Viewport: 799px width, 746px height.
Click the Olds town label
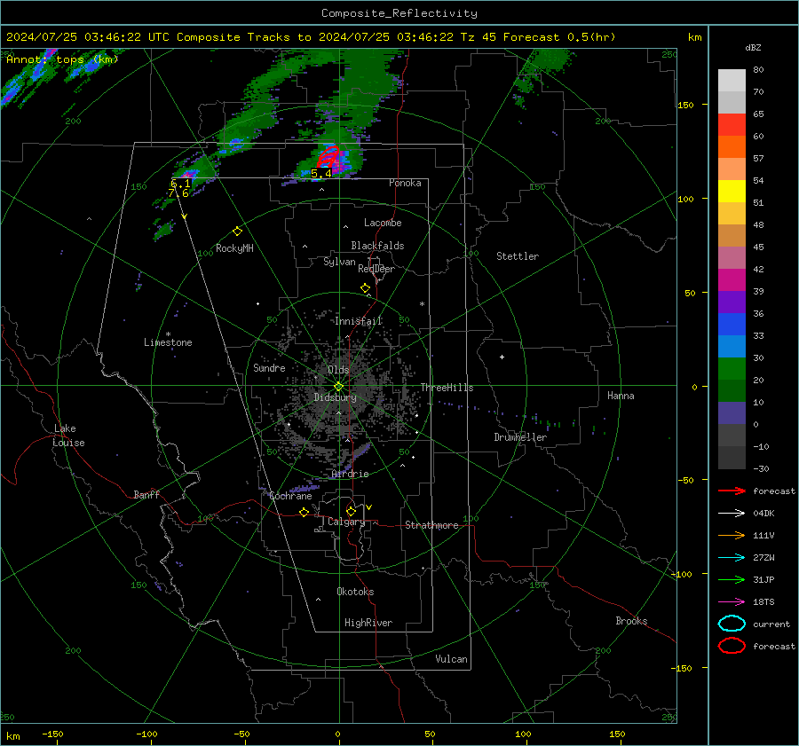pos(338,369)
